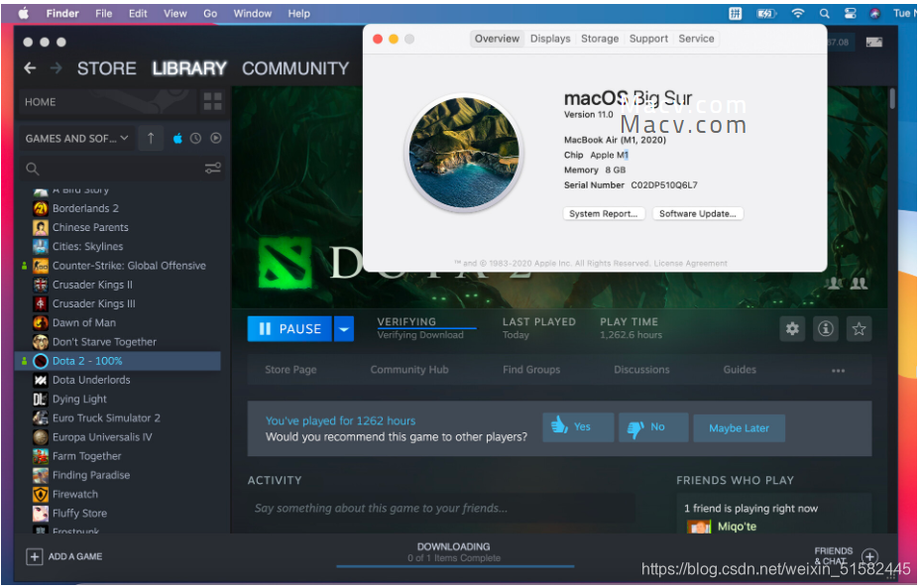Open the Games and Software filter dropdown

(x=76, y=139)
